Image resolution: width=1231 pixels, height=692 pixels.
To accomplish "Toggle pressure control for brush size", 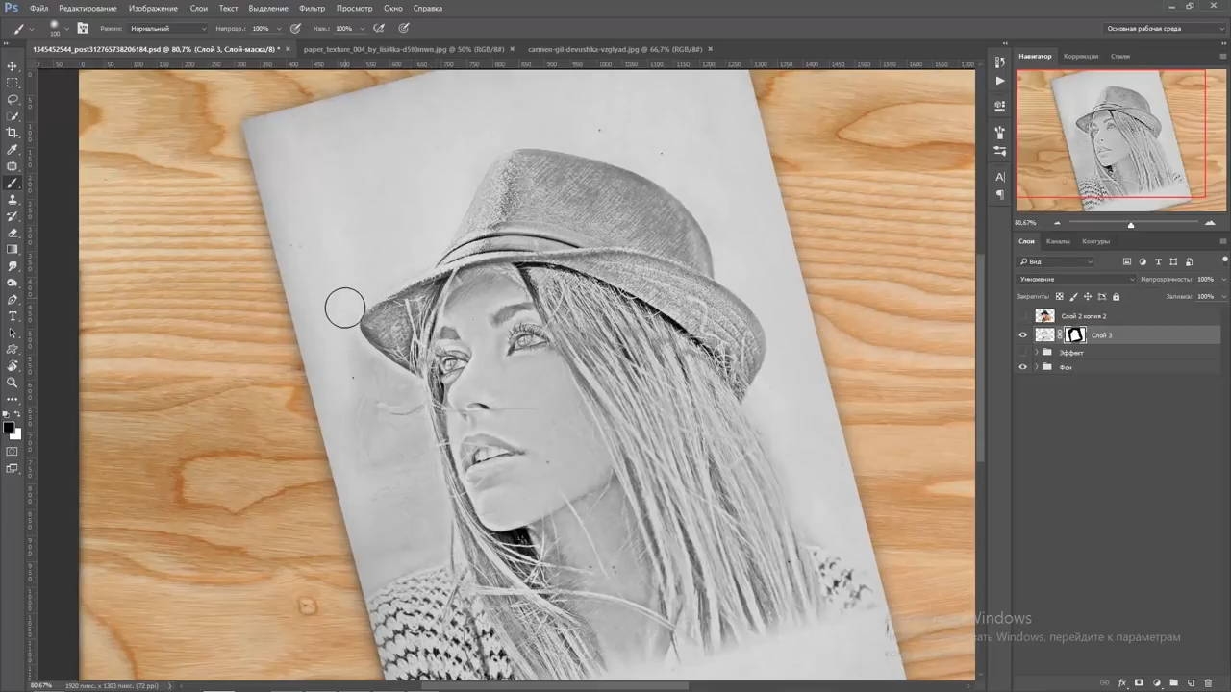I will coord(403,29).
